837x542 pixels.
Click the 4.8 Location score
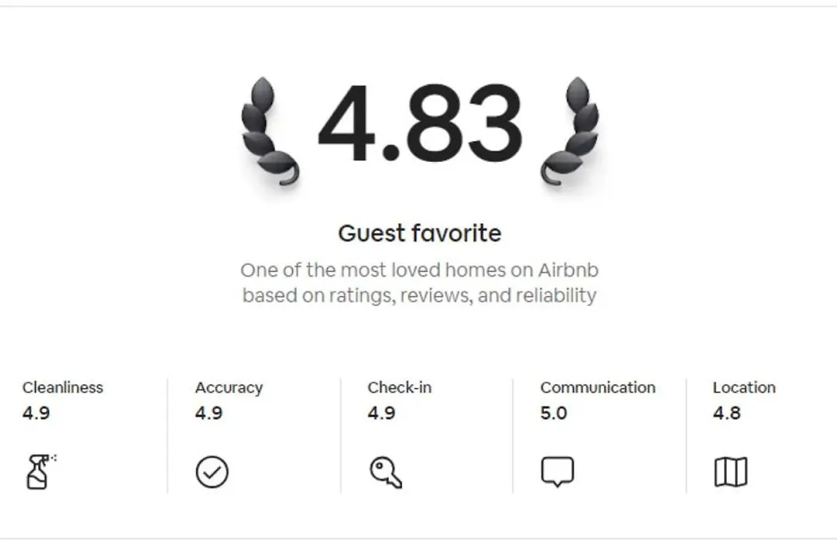coord(726,413)
